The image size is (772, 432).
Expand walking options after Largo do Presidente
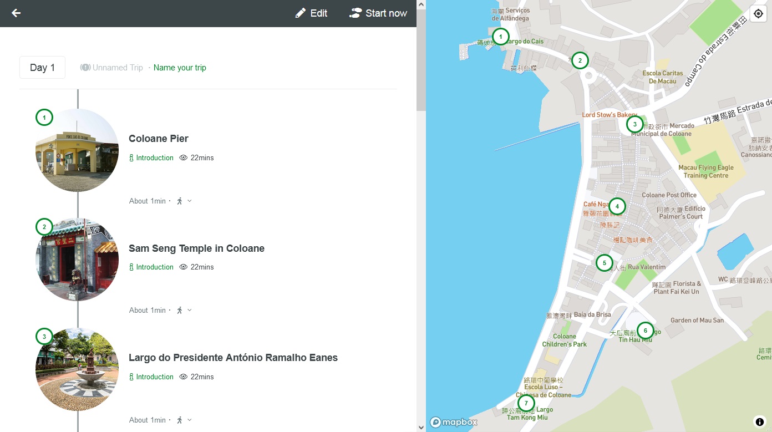click(x=184, y=420)
